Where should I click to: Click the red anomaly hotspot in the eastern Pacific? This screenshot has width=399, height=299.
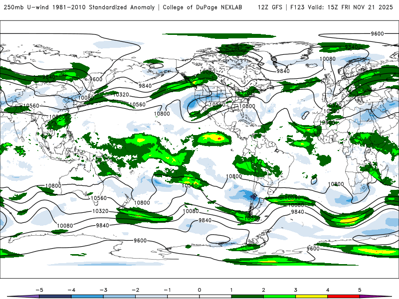coord(219,139)
